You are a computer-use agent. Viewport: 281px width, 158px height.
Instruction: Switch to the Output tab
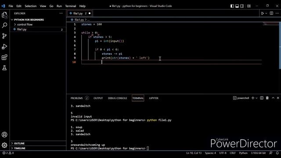98,98
